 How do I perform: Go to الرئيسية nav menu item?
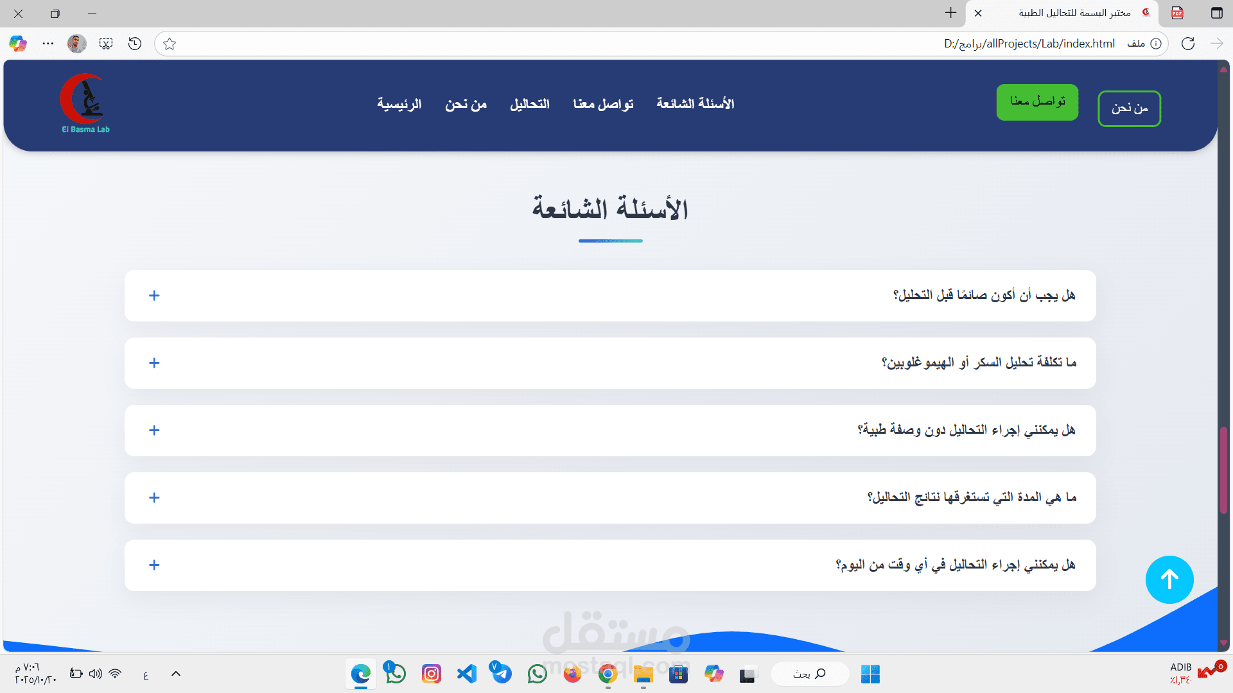pyautogui.click(x=399, y=104)
